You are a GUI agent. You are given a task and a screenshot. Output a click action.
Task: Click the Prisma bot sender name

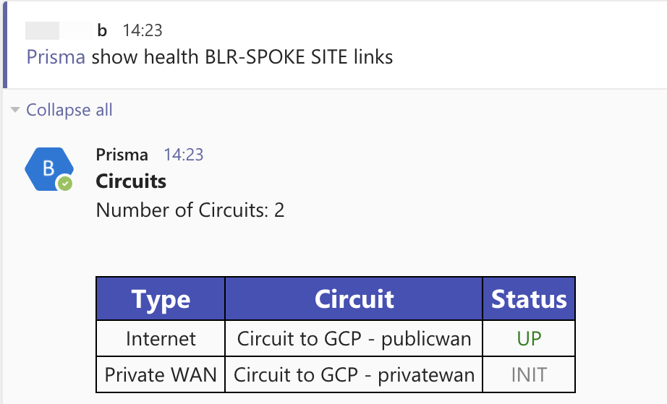point(122,155)
